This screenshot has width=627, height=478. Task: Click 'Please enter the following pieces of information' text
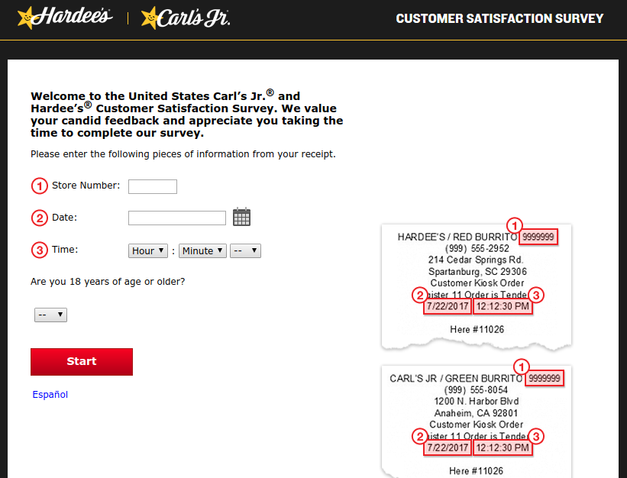click(183, 154)
